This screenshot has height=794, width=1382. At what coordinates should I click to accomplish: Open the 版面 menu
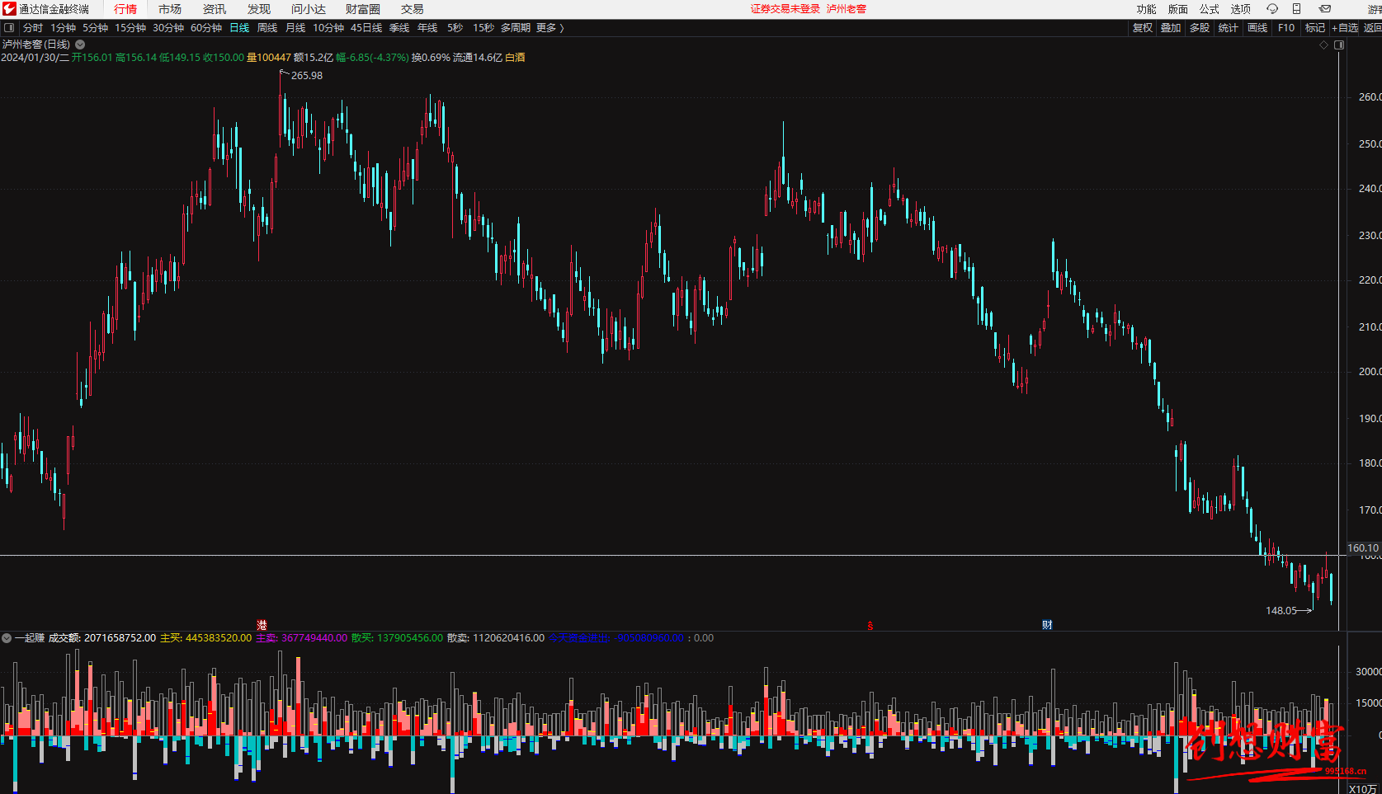click(x=1178, y=9)
